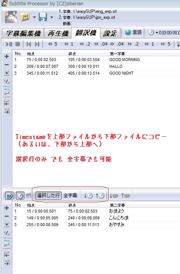Stop playback with the stop button

click(x=17, y=44)
